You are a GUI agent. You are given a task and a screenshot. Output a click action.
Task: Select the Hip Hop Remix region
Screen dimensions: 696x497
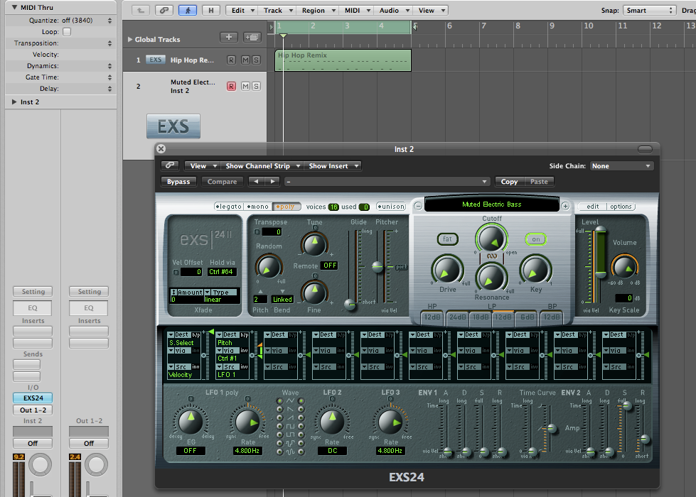pyautogui.click(x=343, y=60)
